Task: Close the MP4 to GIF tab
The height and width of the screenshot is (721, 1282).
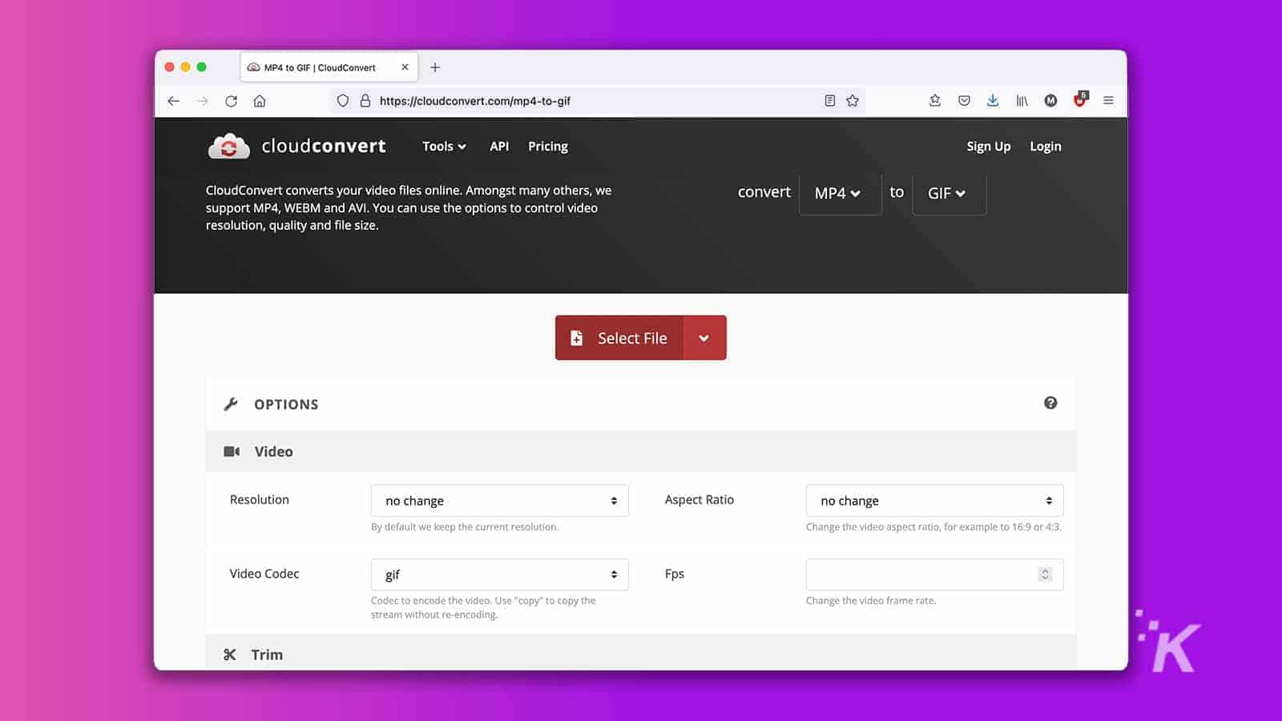Action: pyautogui.click(x=405, y=67)
